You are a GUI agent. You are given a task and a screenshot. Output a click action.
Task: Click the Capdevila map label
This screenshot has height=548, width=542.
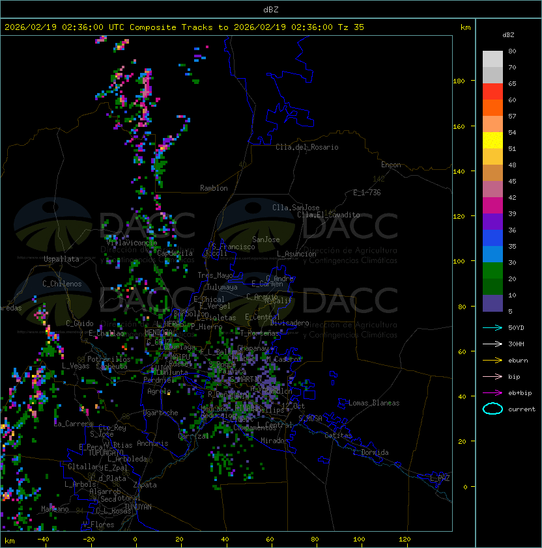coord(175,253)
